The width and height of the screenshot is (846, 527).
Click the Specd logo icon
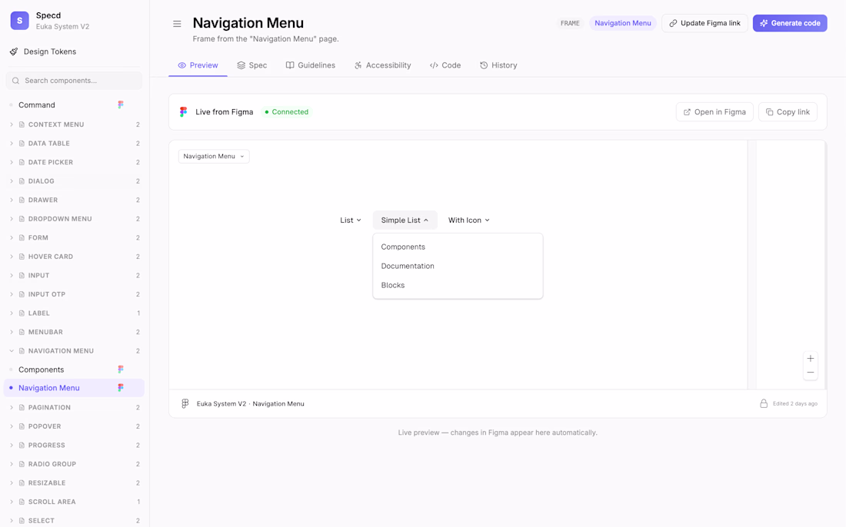click(x=19, y=21)
